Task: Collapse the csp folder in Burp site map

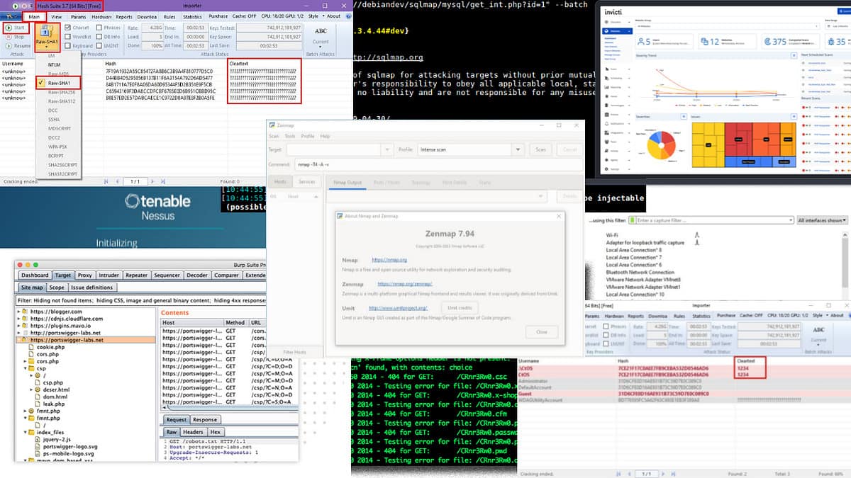Action: [x=26, y=368]
